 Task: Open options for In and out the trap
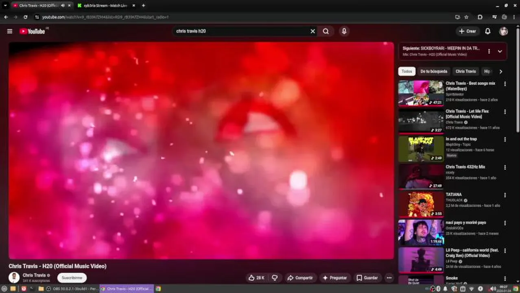pos(505,139)
